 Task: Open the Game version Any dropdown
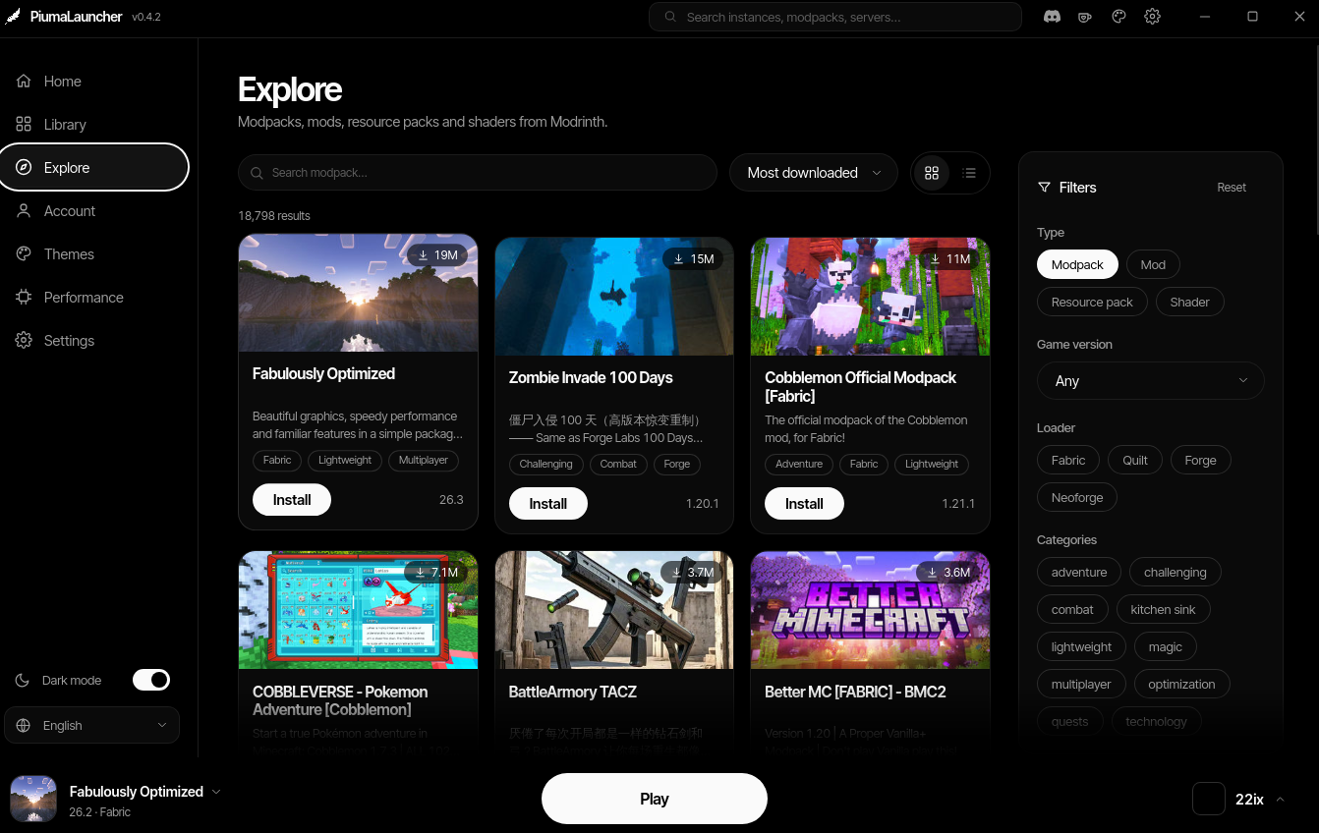pos(1150,380)
